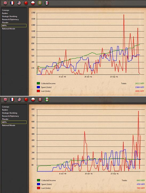Click the green Collected Income swatch, upper chart
146x193 pixels.
(38, 83)
